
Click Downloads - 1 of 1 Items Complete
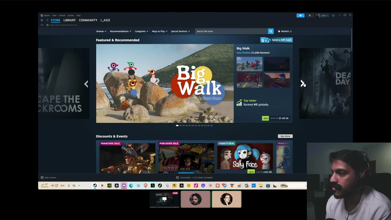point(196,178)
